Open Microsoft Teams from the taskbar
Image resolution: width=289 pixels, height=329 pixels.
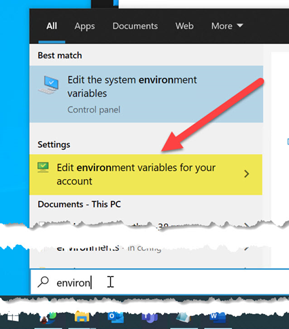pyautogui.click(x=150, y=317)
